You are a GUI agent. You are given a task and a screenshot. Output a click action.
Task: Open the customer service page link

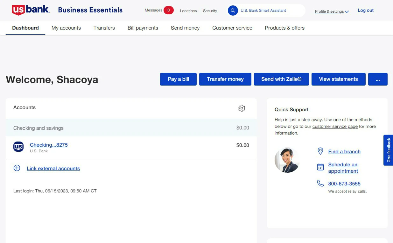point(335,127)
